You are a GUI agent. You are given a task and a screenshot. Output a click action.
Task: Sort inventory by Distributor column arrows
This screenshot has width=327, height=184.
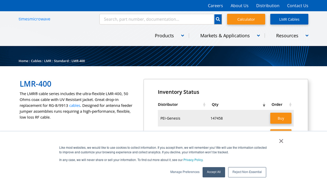coord(204,105)
